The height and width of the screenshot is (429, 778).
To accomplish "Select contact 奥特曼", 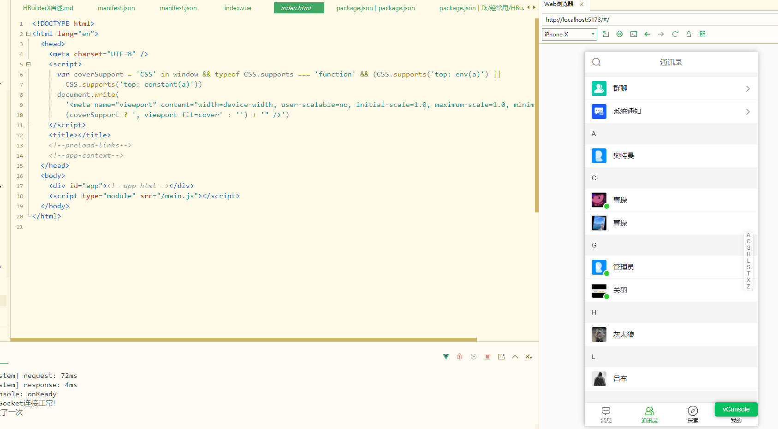I will (671, 156).
